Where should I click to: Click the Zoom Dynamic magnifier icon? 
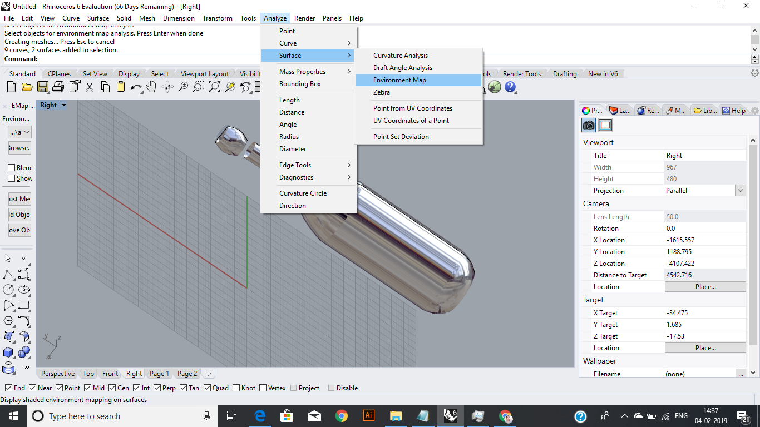(182, 87)
